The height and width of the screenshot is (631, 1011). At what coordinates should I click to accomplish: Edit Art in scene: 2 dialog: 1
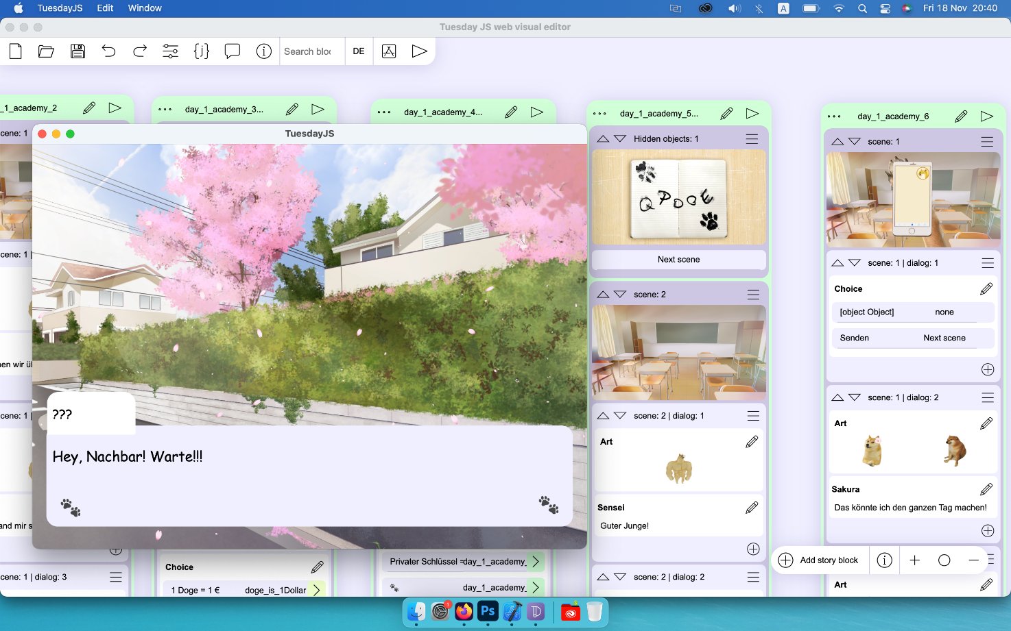click(752, 442)
